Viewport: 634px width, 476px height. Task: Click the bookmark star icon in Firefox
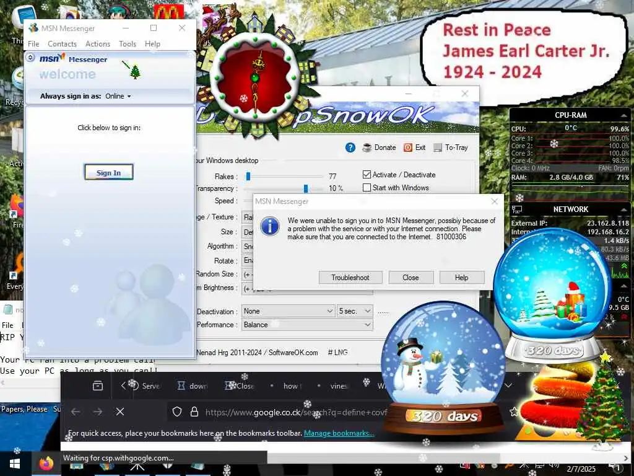point(514,412)
